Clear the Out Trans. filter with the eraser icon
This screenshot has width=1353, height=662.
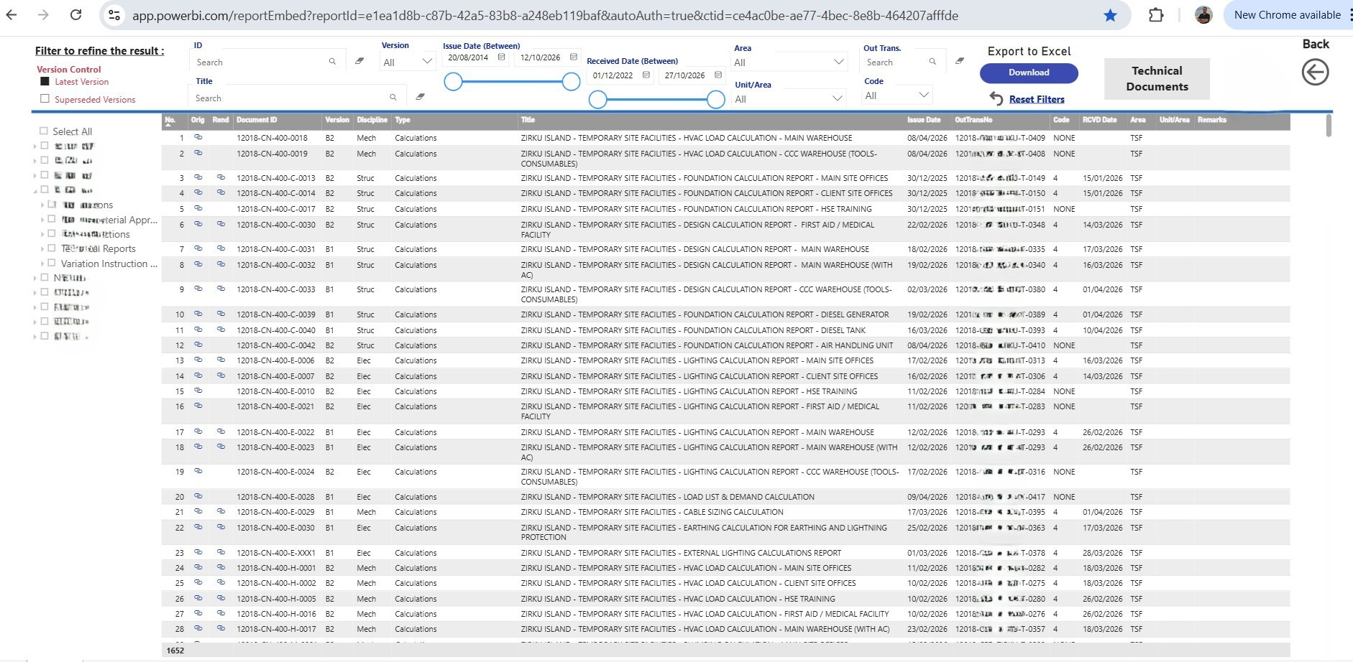point(960,61)
